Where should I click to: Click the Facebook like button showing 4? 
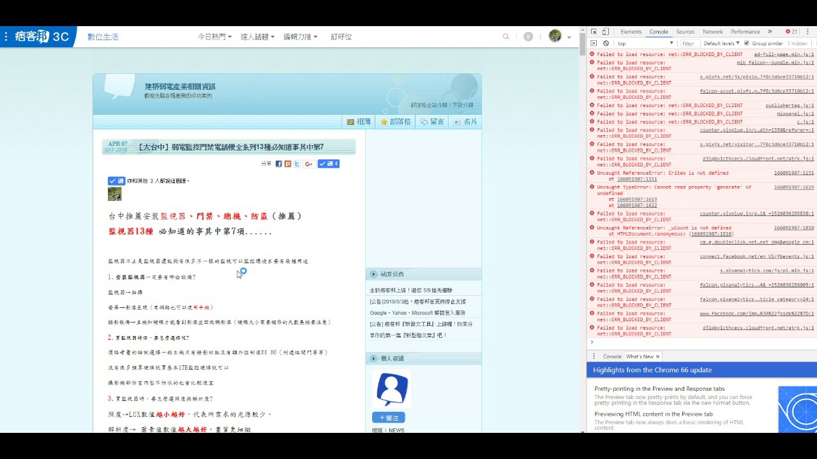(328, 164)
